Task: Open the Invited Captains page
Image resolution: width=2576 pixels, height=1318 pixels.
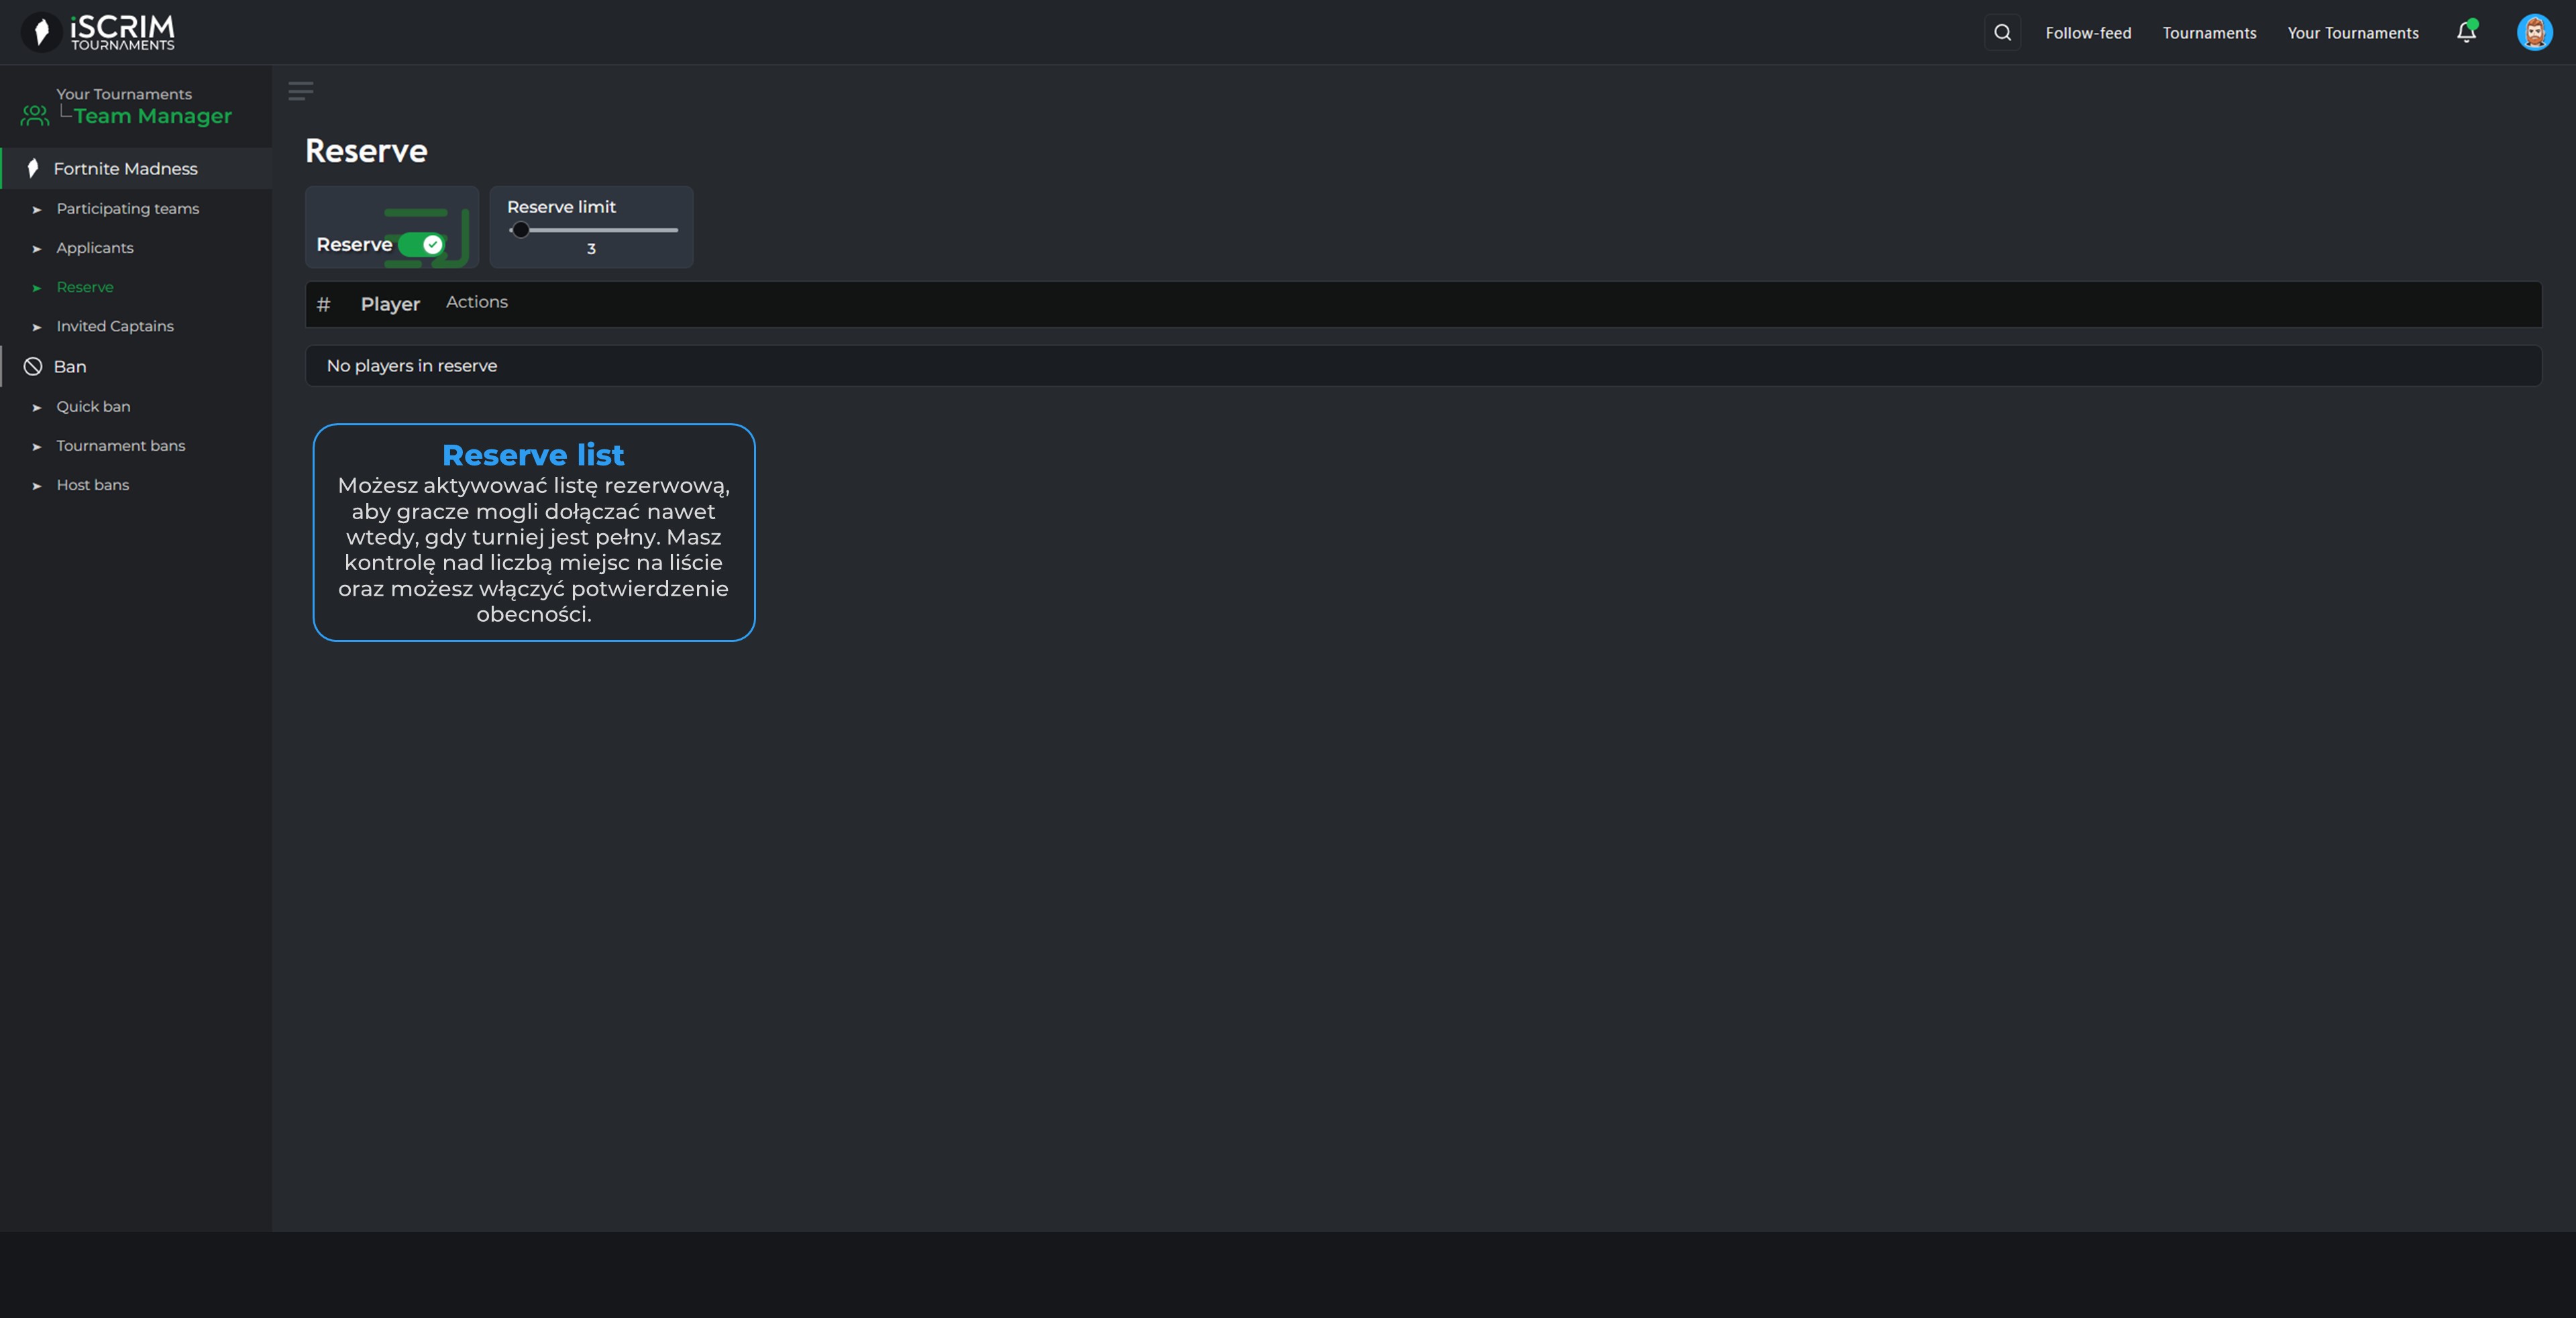Action: click(115, 327)
